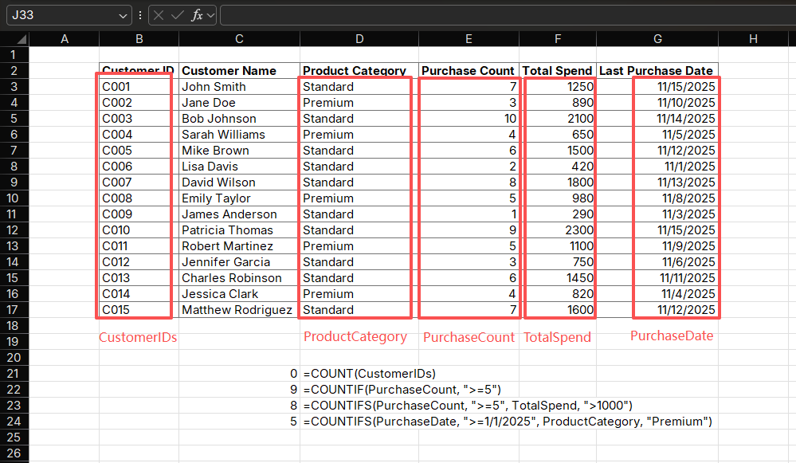
Task: Open the Name Box dropdown arrow
Action: (x=123, y=15)
